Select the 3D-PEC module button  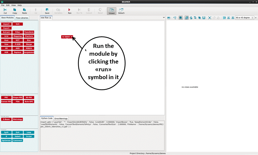[x=29, y=97]
